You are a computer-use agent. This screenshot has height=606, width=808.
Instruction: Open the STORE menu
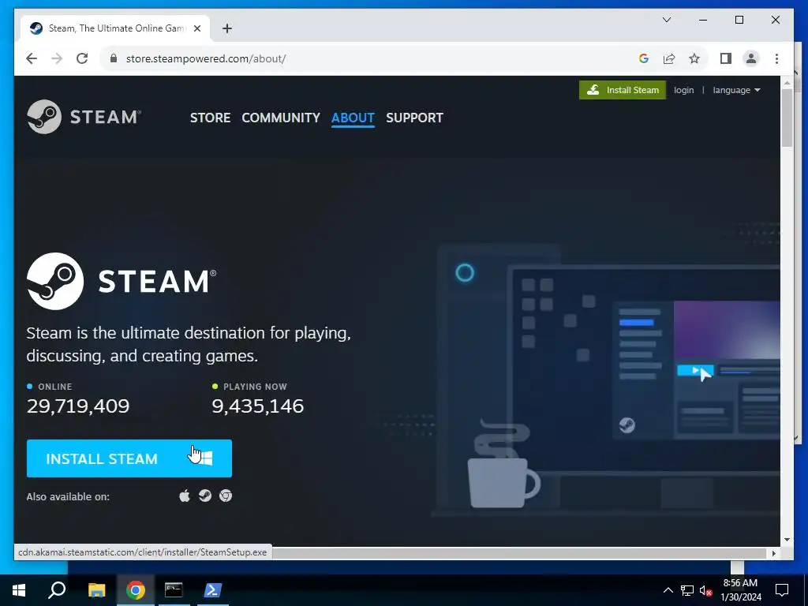[x=210, y=118]
